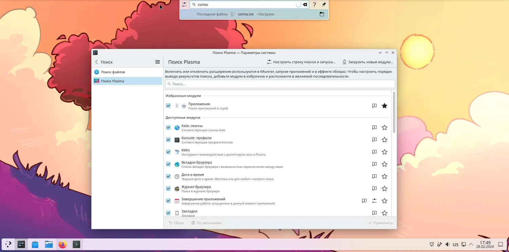The height and width of the screenshot is (252, 509).
Task: Click the Konsole: профили module name
Action: [x=196, y=138]
